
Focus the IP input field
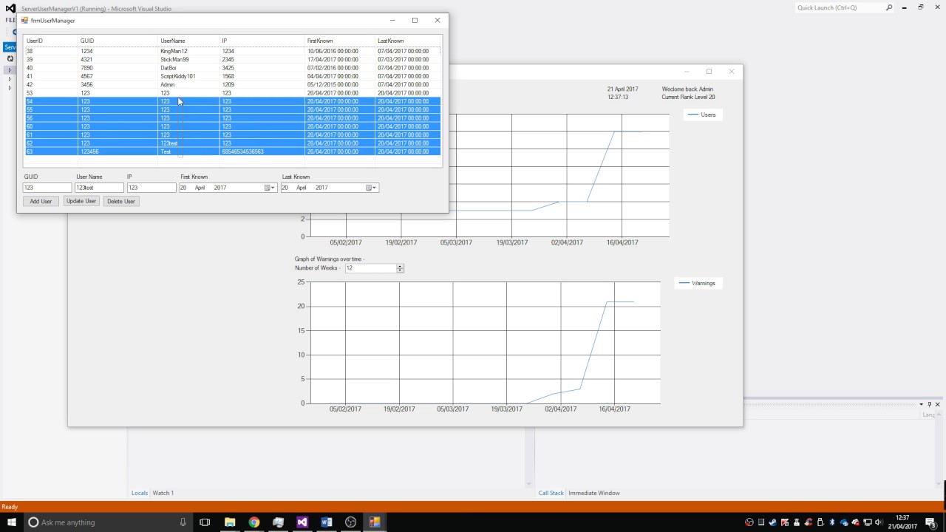tap(152, 188)
